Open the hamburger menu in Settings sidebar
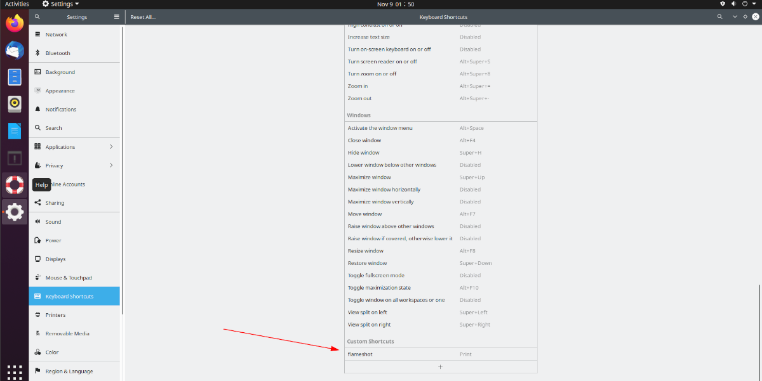The width and height of the screenshot is (762, 381). click(x=117, y=17)
